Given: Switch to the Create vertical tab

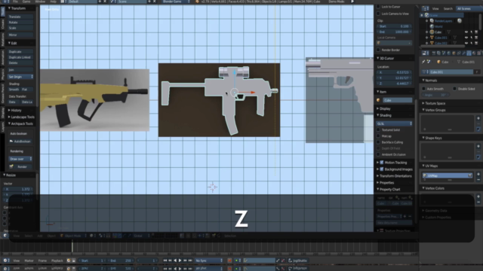Looking at the screenshot, I should click(x=3, y=24).
